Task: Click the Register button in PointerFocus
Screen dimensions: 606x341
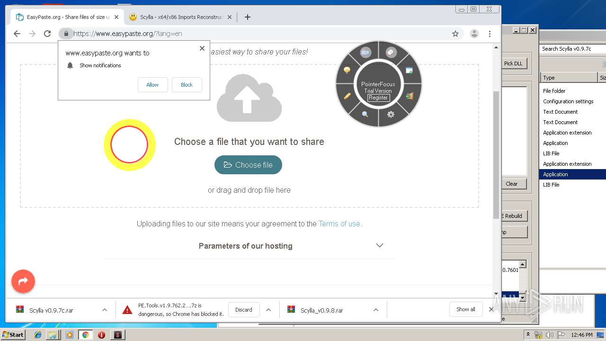Action: tap(378, 98)
